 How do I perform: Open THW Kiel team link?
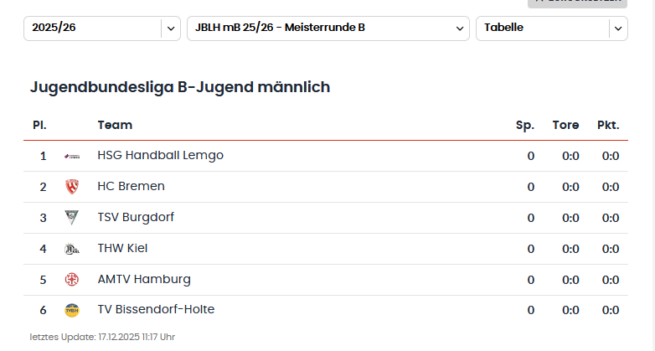(x=122, y=248)
